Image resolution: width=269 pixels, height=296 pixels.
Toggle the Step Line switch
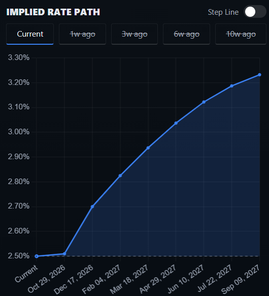255,12
